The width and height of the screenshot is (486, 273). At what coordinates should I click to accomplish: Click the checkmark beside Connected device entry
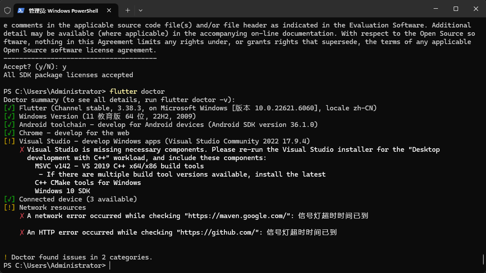tap(9, 199)
